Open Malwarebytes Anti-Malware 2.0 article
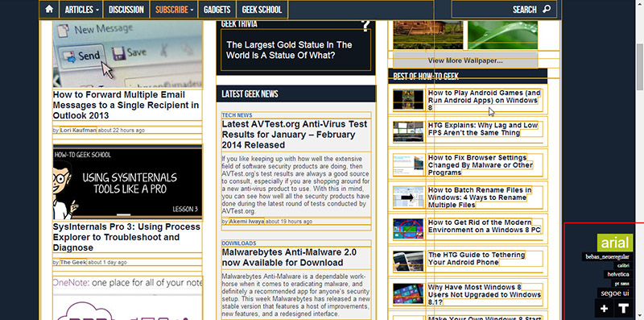 289,257
